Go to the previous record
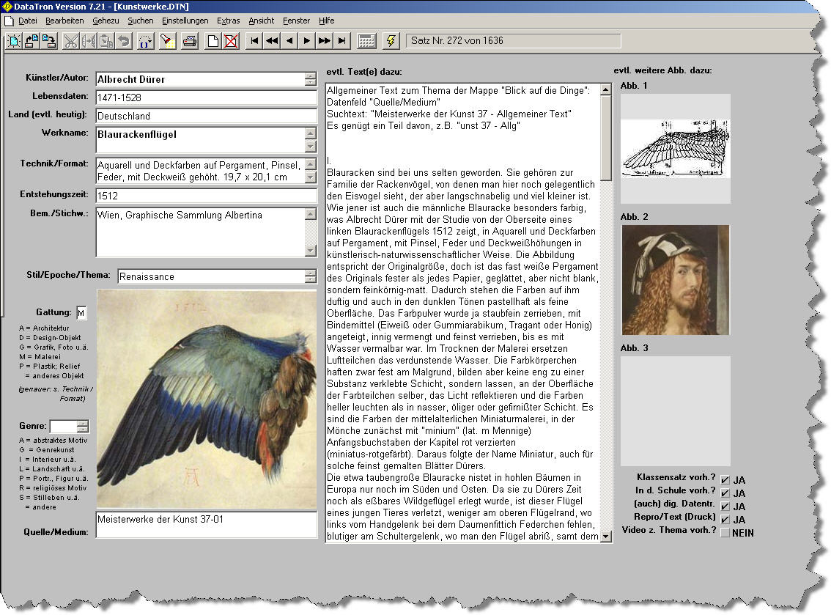The height and width of the screenshot is (615, 831). point(289,41)
